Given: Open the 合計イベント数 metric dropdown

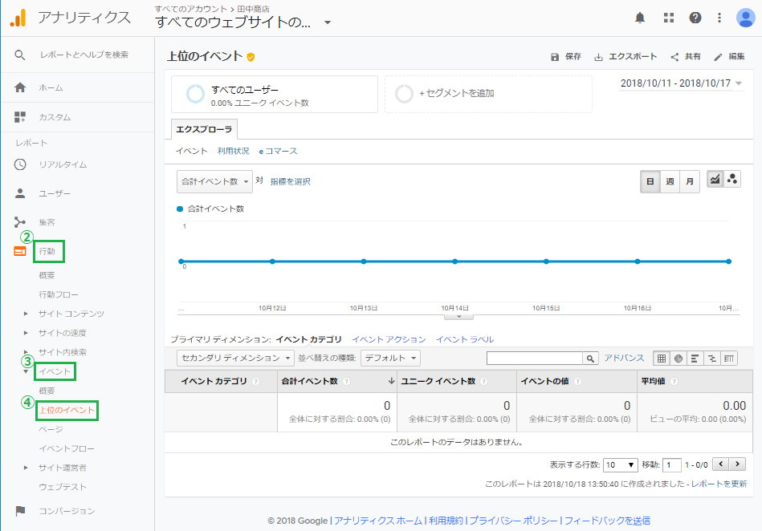Looking at the screenshot, I should point(215,181).
